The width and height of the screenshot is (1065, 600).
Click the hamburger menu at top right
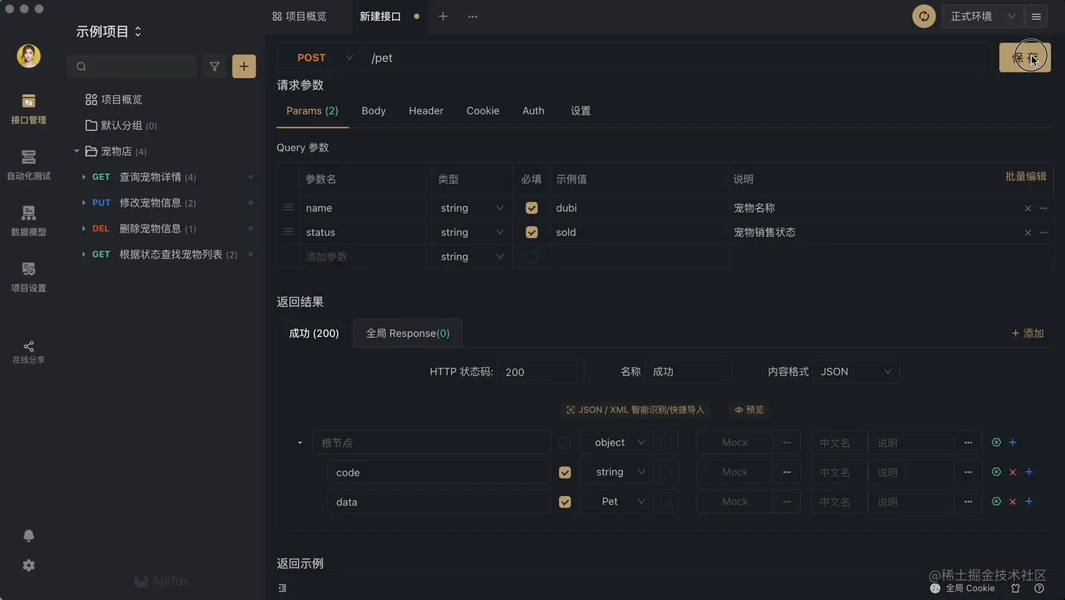[1035, 15]
